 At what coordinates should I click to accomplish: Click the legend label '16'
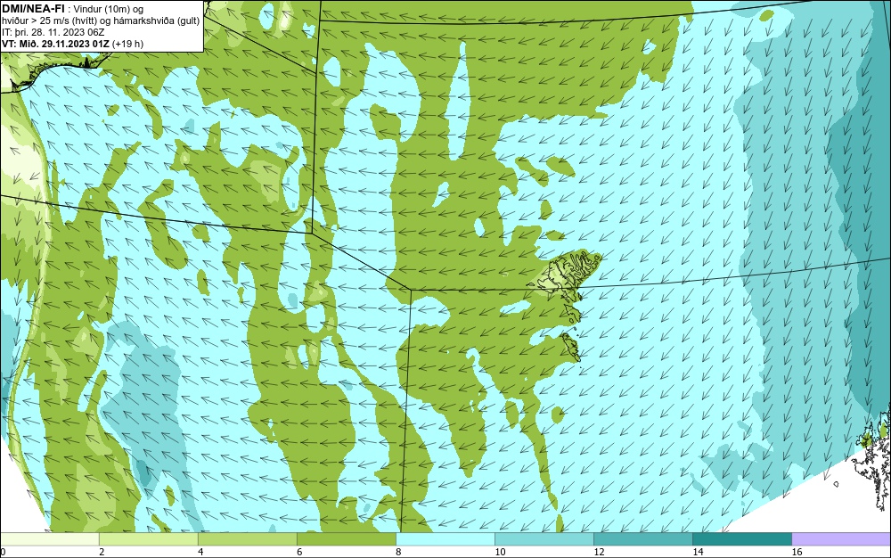797,552
